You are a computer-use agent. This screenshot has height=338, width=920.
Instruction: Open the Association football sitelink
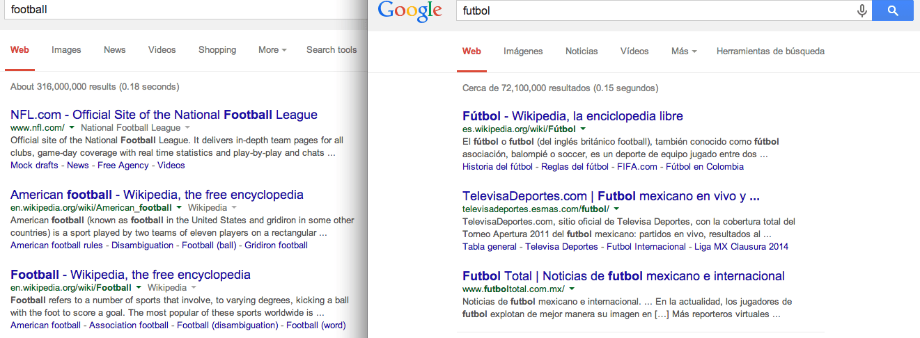pos(129,325)
